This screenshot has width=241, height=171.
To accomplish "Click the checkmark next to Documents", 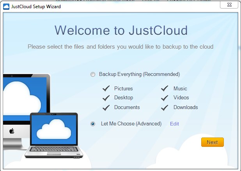I will tap(106, 108).
